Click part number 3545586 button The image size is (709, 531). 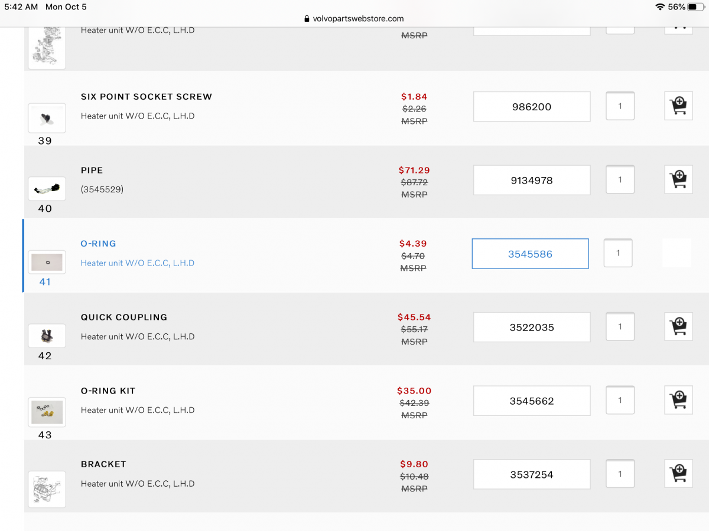coord(530,254)
